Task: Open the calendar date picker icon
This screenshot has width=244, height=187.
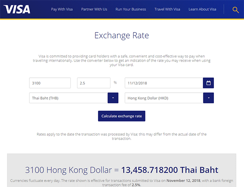Action: 208,83
